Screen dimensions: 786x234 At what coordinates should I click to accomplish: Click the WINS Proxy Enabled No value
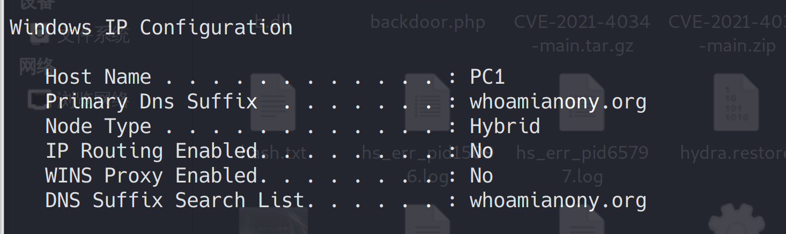[x=481, y=176]
